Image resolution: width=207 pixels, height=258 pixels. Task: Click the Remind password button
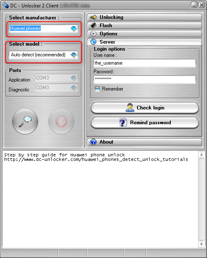click(x=145, y=123)
